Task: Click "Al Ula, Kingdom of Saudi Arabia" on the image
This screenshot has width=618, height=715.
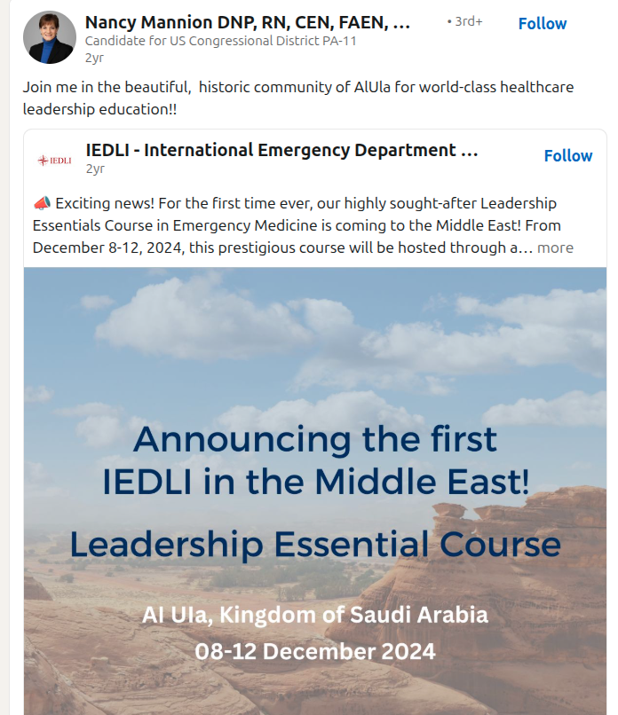Action: [315, 614]
